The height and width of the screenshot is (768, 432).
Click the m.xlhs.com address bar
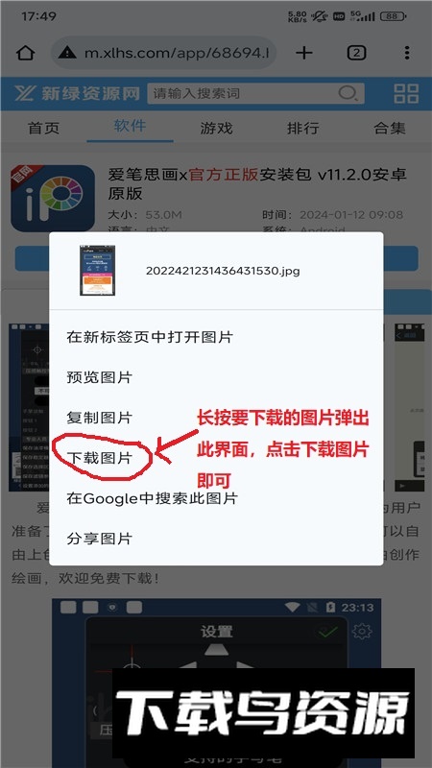[x=163, y=53]
